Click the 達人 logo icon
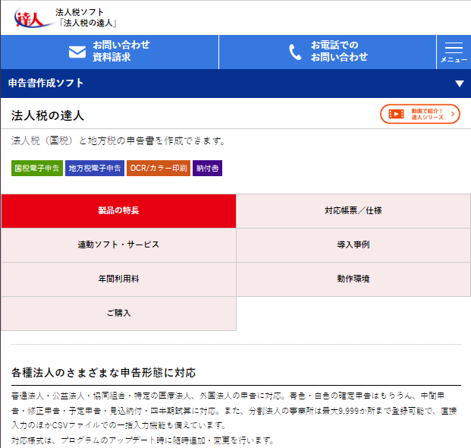The image size is (471, 448). 30,17
